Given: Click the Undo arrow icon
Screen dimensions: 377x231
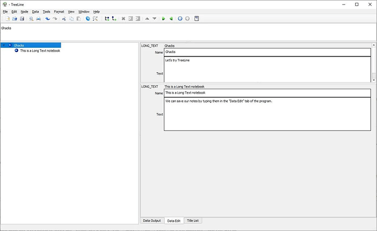Looking at the screenshot, I should pyautogui.click(x=48, y=19).
